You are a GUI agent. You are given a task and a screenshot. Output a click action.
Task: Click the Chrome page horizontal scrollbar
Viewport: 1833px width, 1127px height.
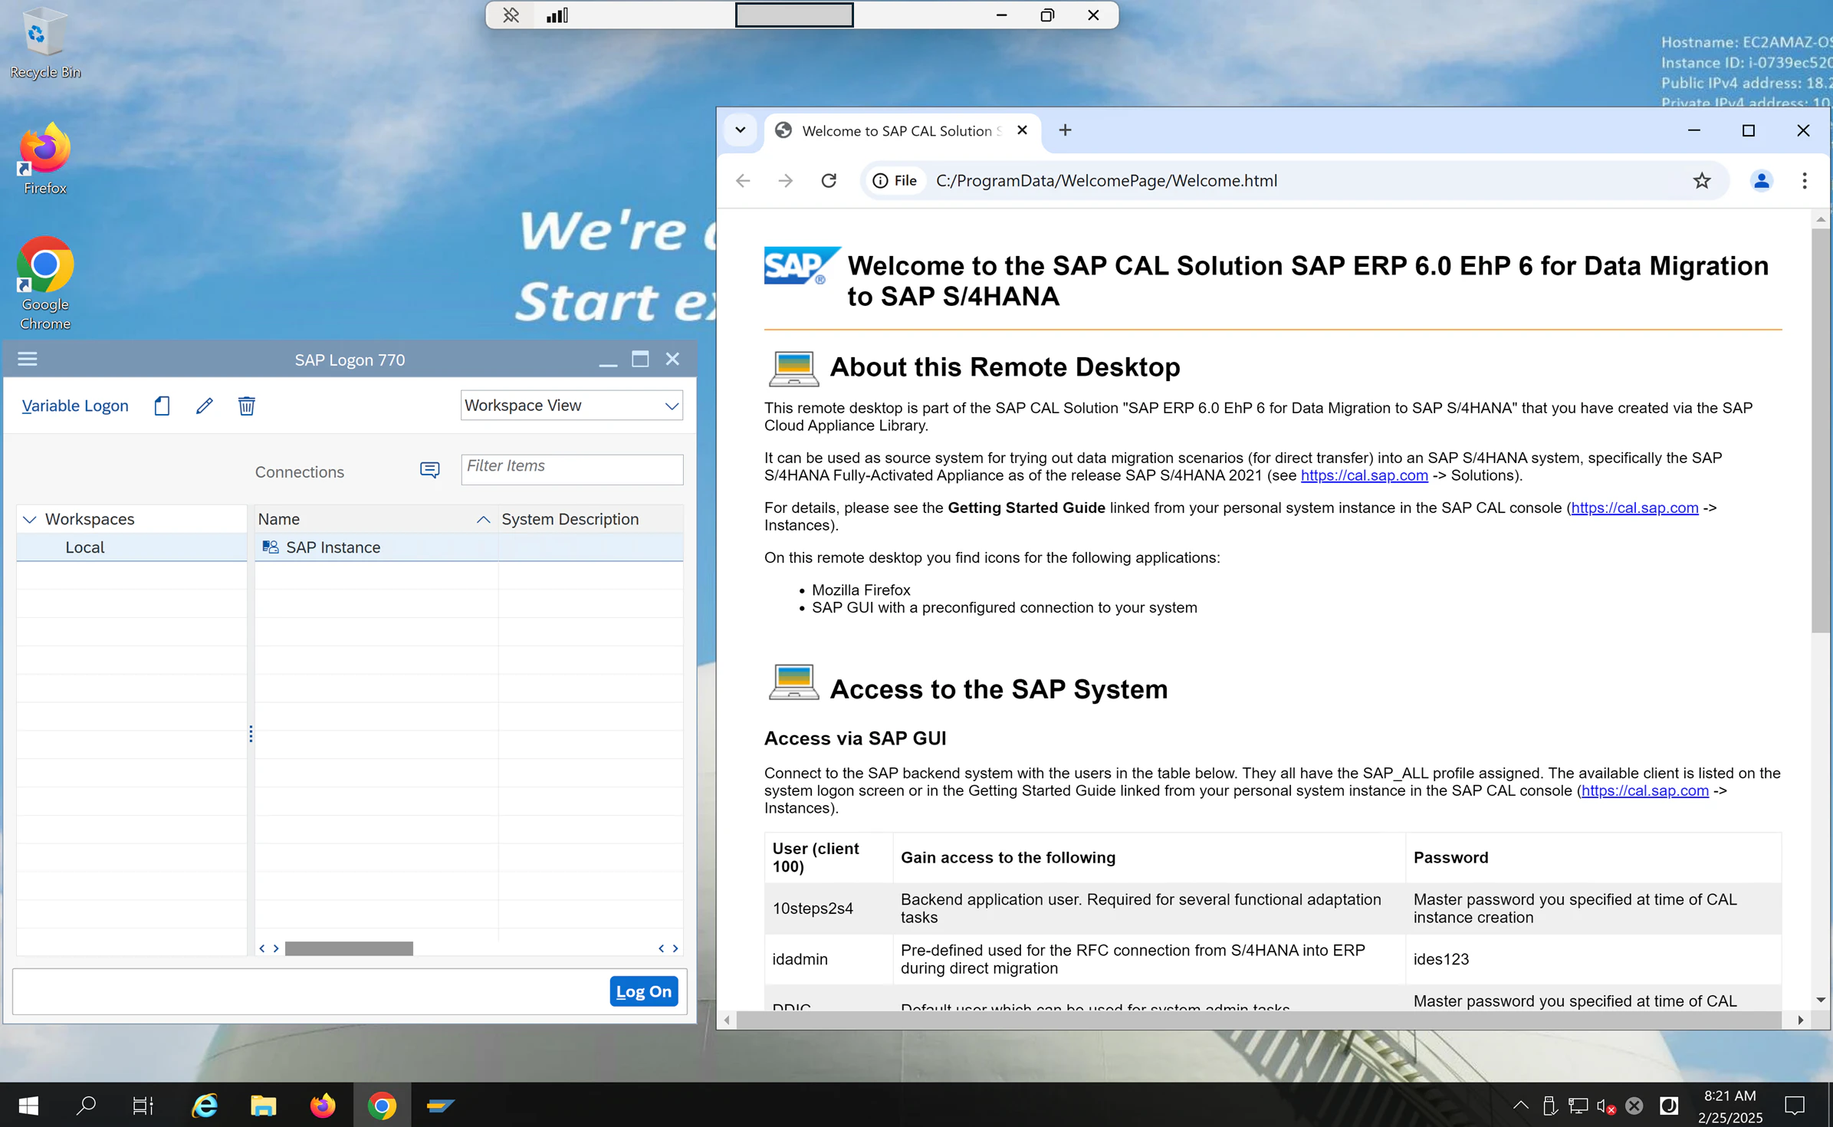1258,1020
